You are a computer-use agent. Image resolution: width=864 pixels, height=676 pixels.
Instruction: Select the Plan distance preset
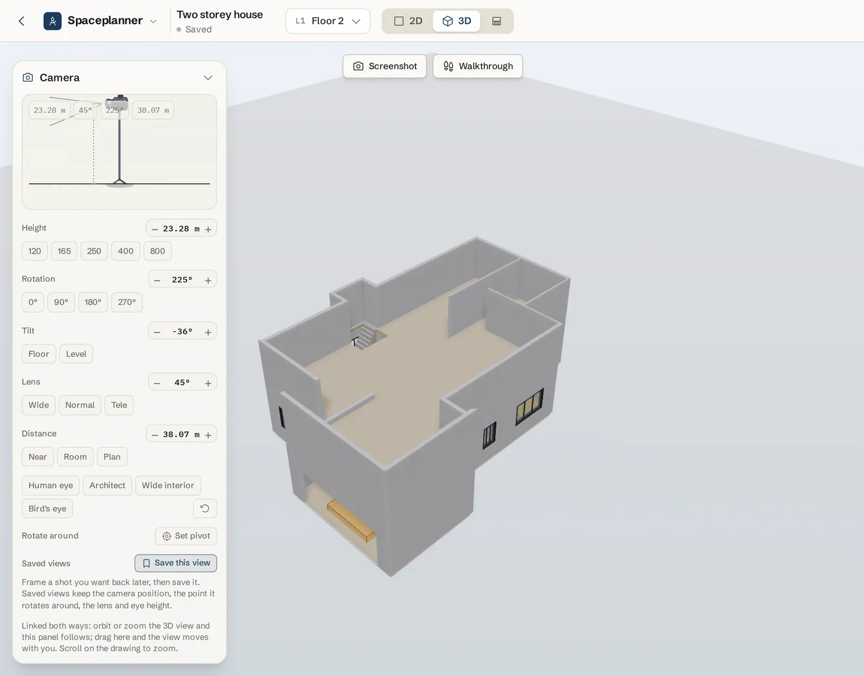point(112,457)
